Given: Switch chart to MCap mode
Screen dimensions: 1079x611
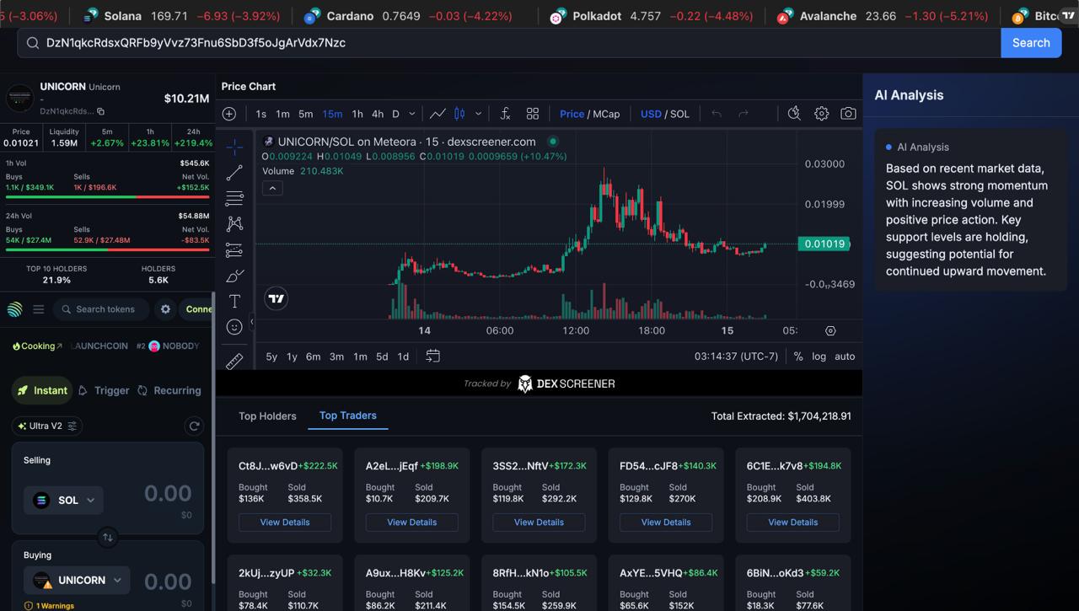Looking at the screenshot, I should [606, 114].
